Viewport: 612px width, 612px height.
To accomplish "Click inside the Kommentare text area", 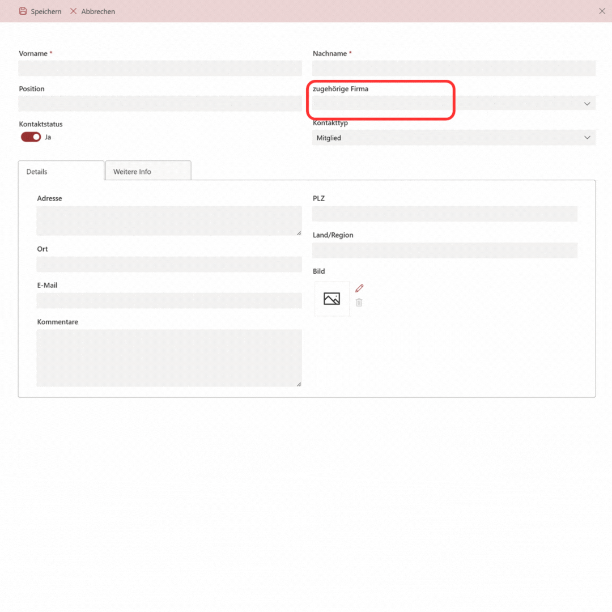I will [169, 358].
